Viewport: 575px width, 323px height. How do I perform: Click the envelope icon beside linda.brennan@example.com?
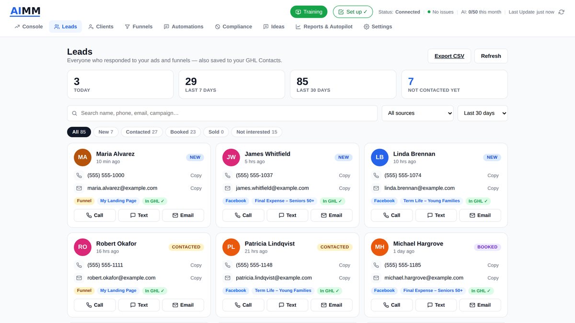coord(376,189)
